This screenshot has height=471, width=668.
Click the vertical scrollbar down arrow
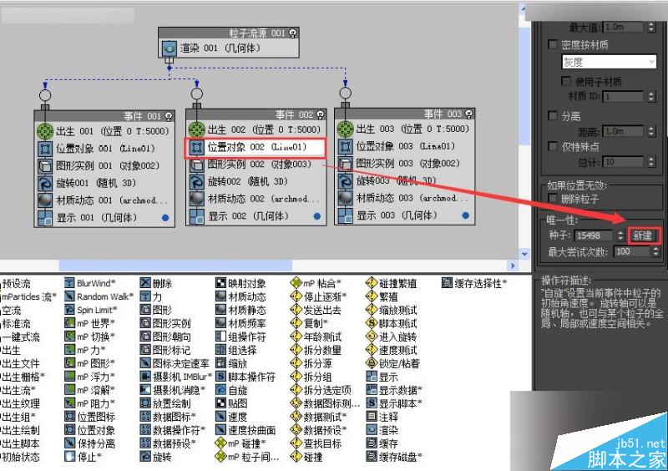pos(524,254)
